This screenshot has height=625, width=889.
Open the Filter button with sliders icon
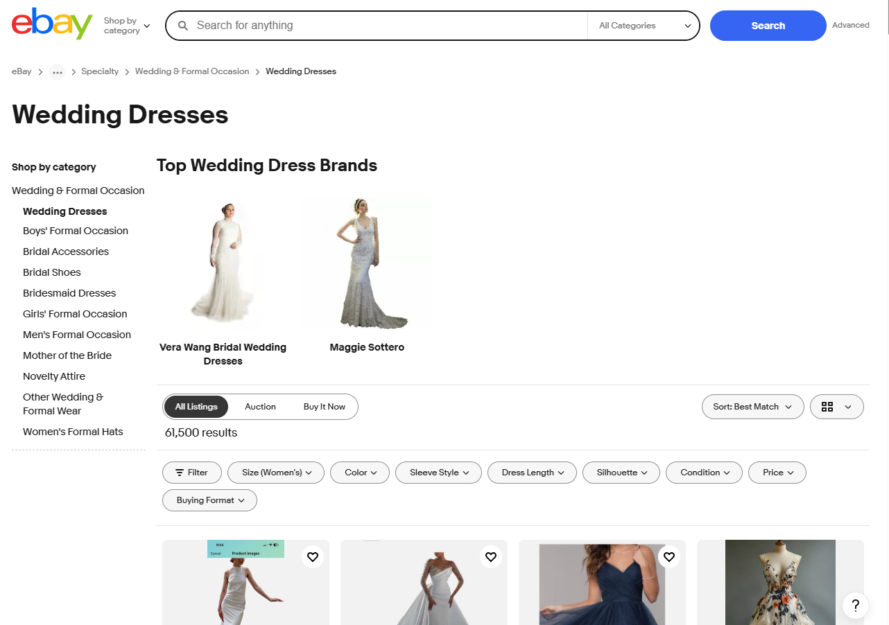192,473
